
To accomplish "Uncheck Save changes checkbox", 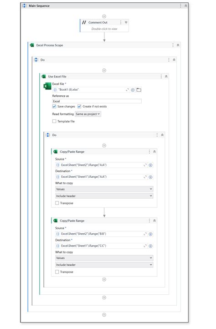I will [x=54, y=106].
